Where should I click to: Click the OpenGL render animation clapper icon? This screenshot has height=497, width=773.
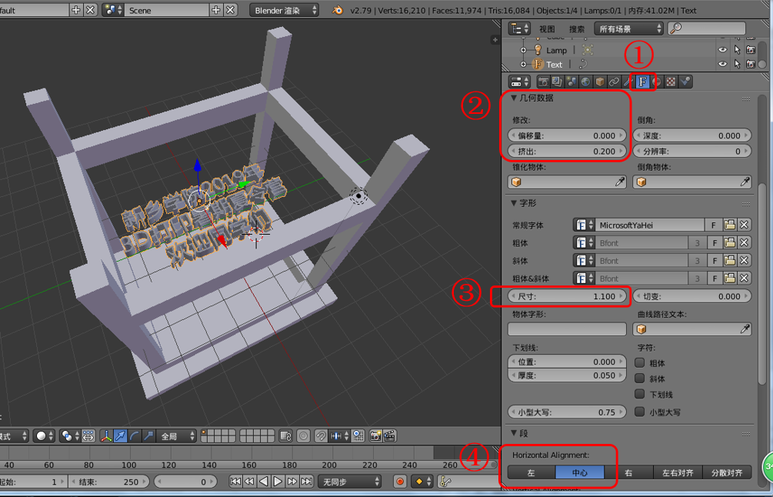click(390, 436)
